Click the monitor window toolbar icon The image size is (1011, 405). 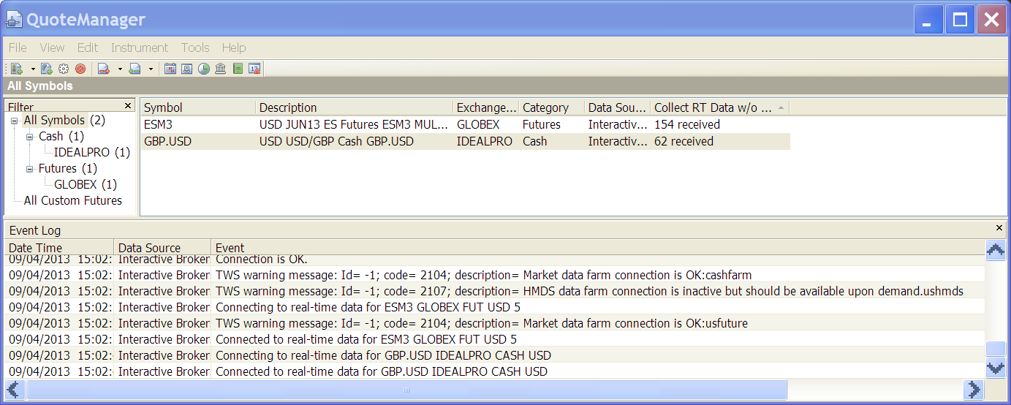click(x=187, y=69)
